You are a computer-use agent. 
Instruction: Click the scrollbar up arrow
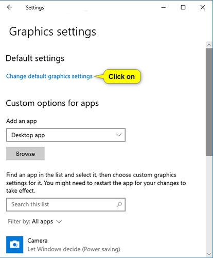[209, 45]
